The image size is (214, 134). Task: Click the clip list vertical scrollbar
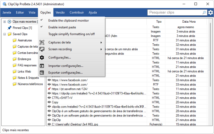coord(210,55)
